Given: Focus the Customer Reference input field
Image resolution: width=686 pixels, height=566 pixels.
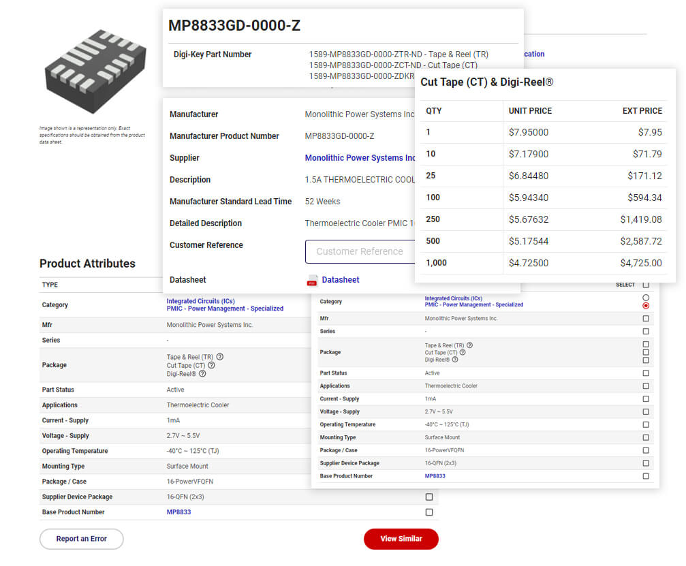Looking at the screenshot, I should [360, 251].
